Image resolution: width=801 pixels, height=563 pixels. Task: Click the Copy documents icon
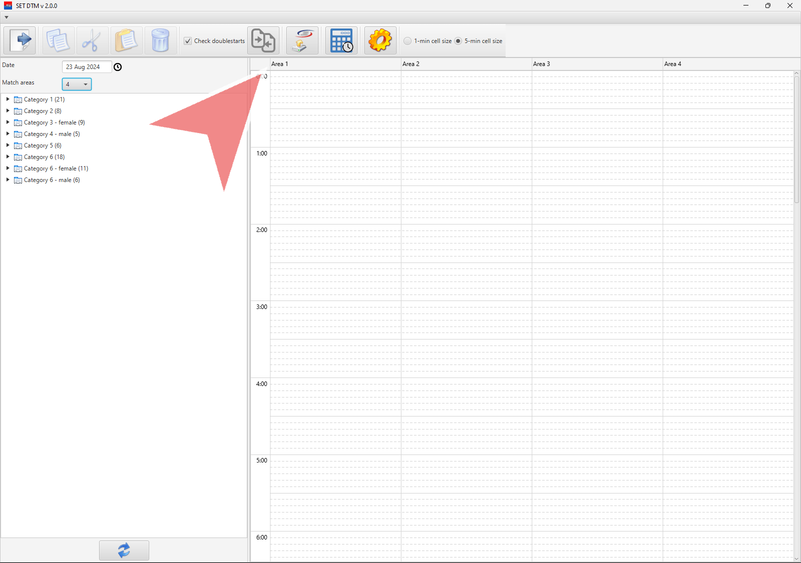pos(58,40)
